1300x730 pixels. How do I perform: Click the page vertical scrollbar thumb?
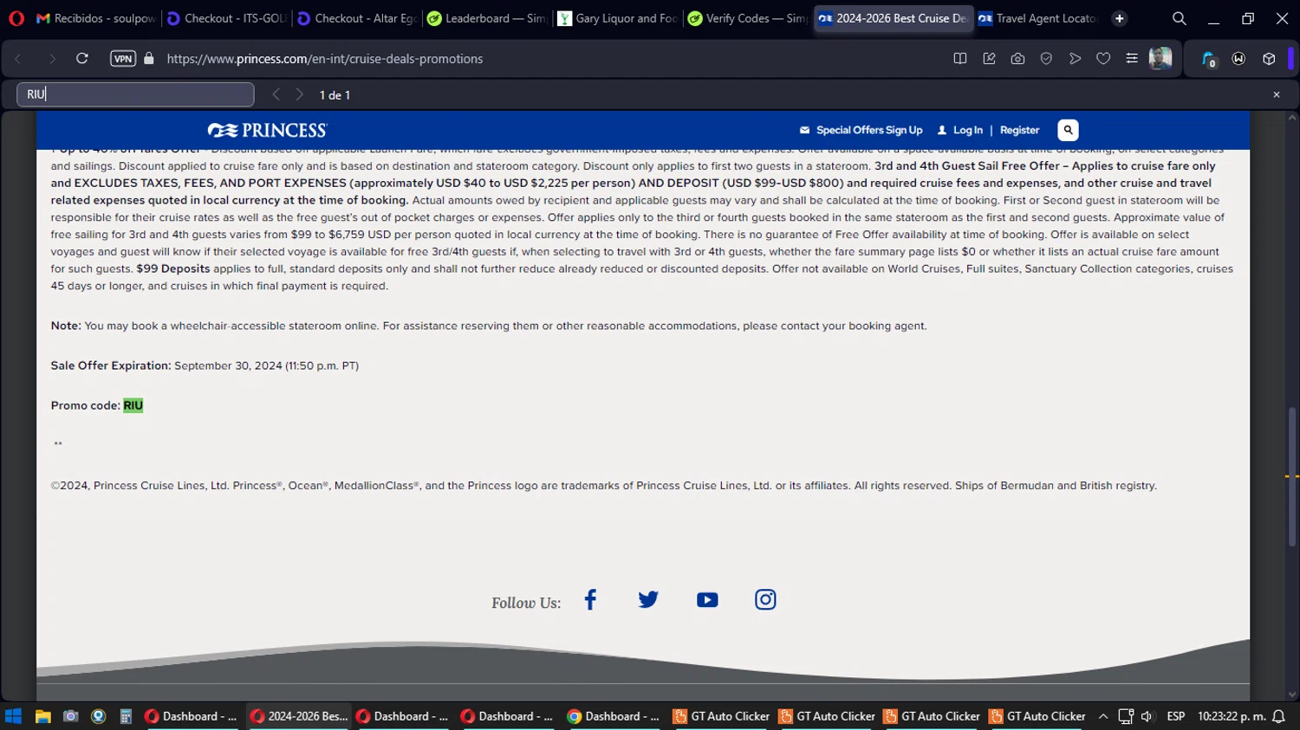1291,476
